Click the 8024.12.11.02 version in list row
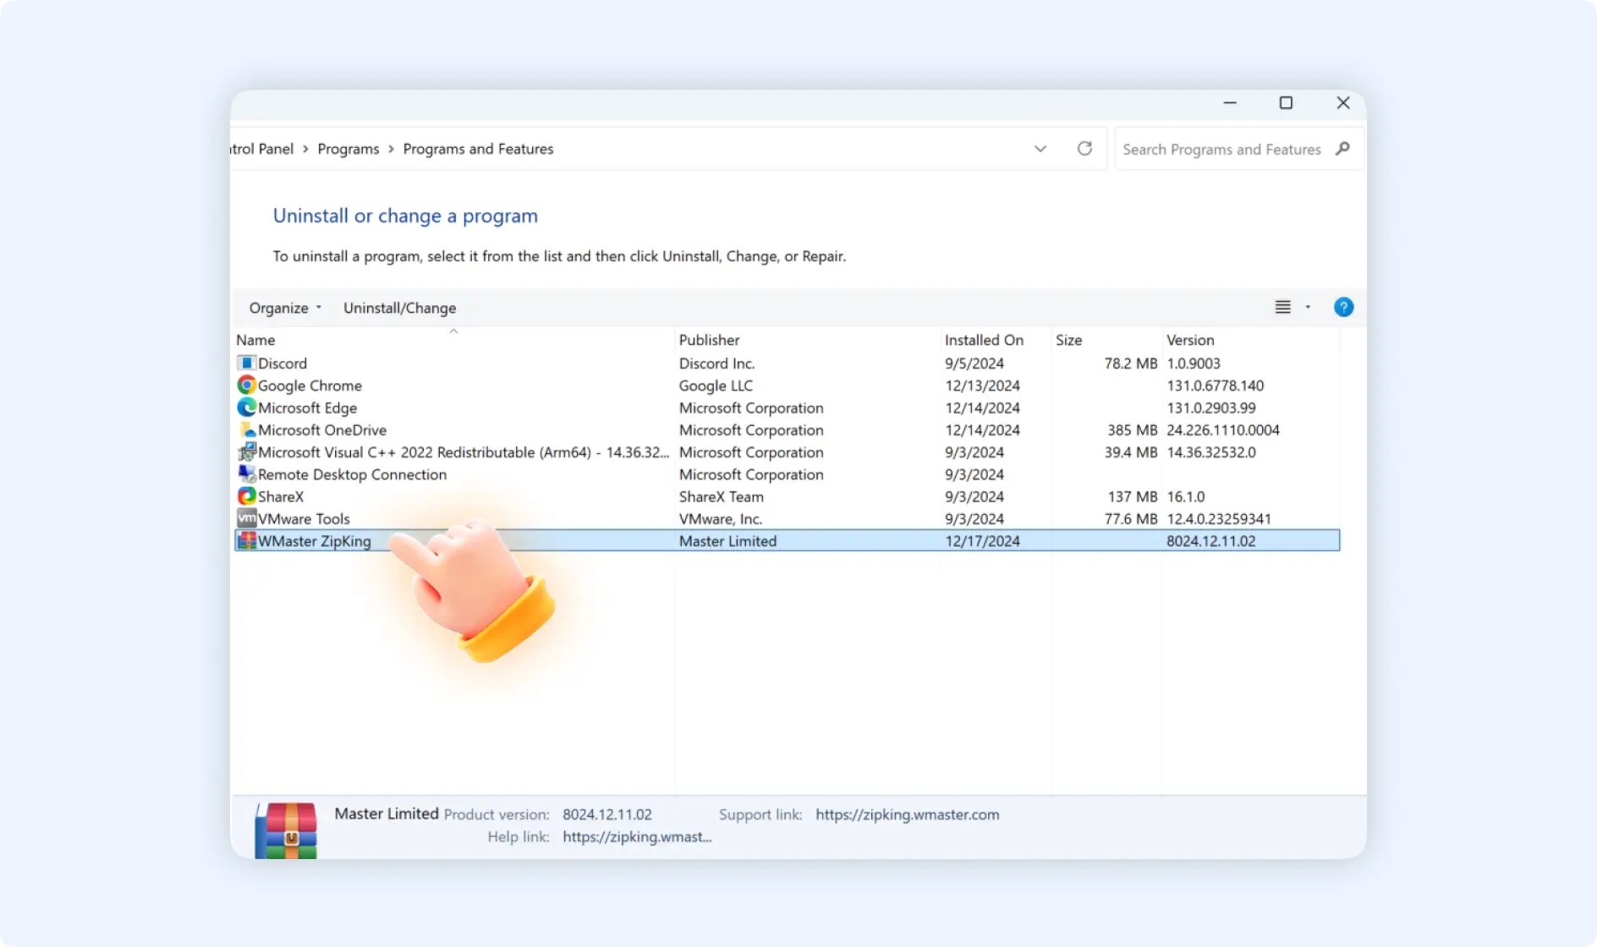This screenshot has height=947, width=1597. [x=1211, y=541]
